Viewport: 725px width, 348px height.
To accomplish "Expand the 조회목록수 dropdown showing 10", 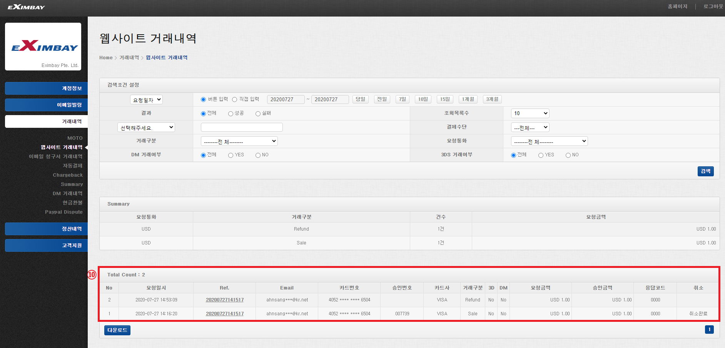I will 530,113.
